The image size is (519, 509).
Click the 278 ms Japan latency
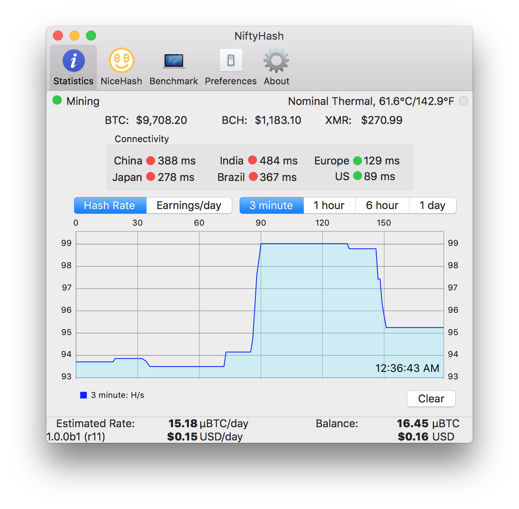point(176,177)
